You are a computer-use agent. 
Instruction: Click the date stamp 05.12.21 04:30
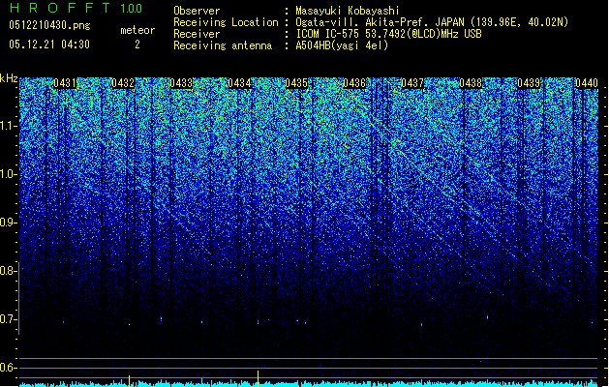[x=49, y=45]
